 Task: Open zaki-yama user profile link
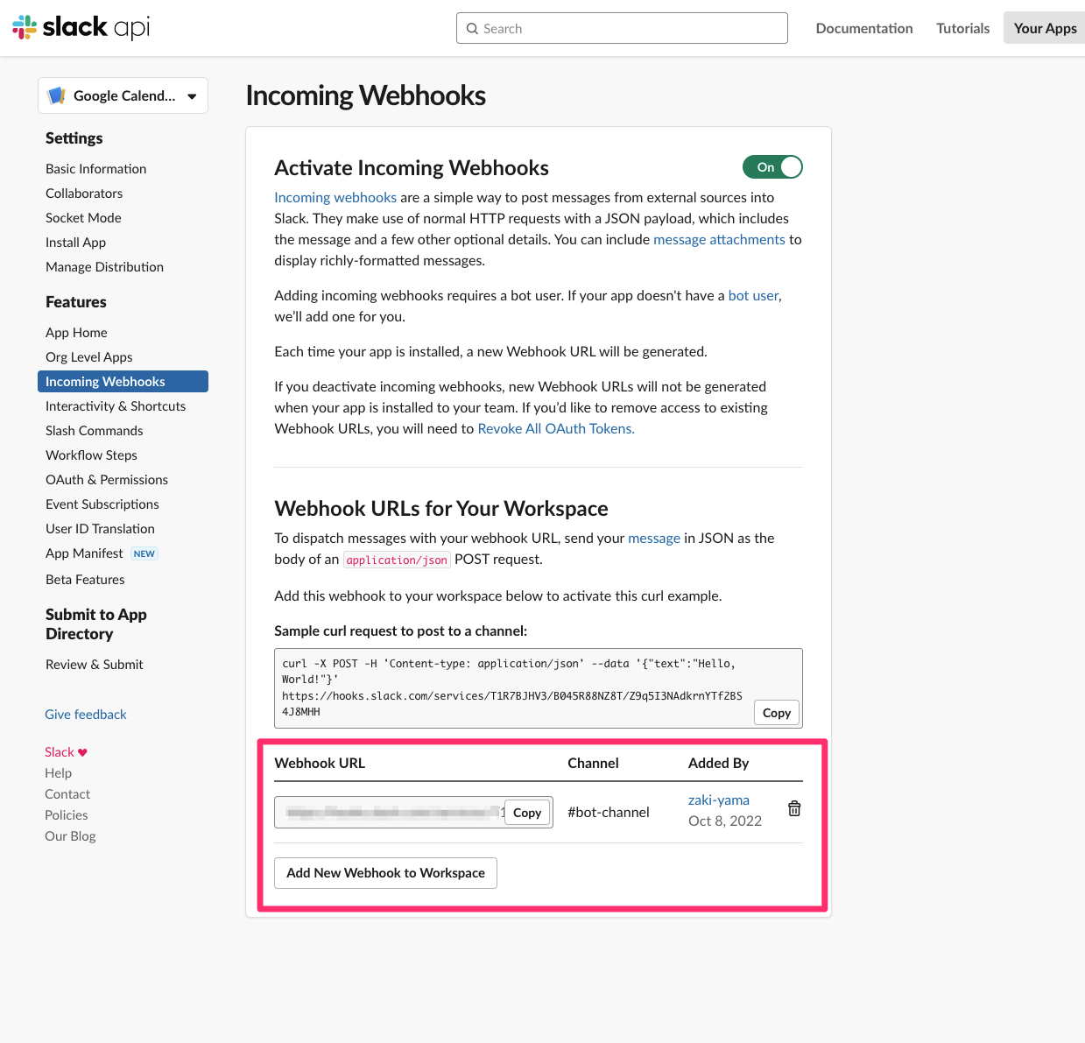coord(719,800)
